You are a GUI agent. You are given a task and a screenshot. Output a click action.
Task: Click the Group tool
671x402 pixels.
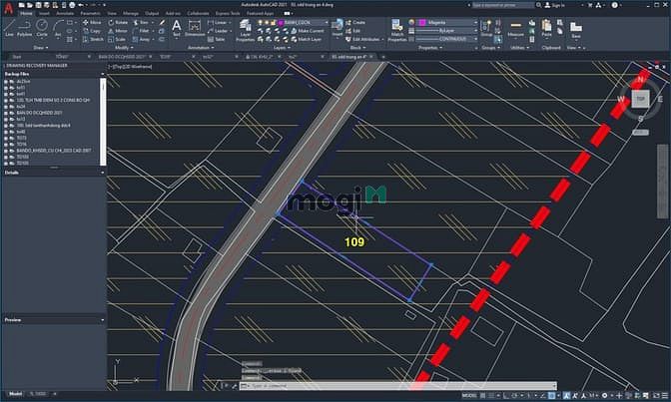click(x=486, y=28)
